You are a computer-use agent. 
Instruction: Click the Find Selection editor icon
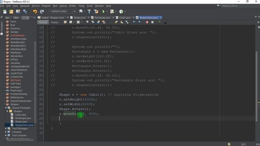[87, 22]
